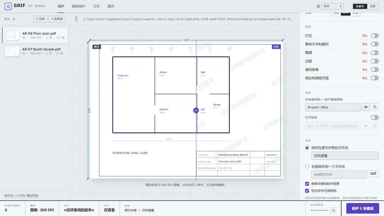
Task: Click the before/after comparison handle
Action: point(196,110)
